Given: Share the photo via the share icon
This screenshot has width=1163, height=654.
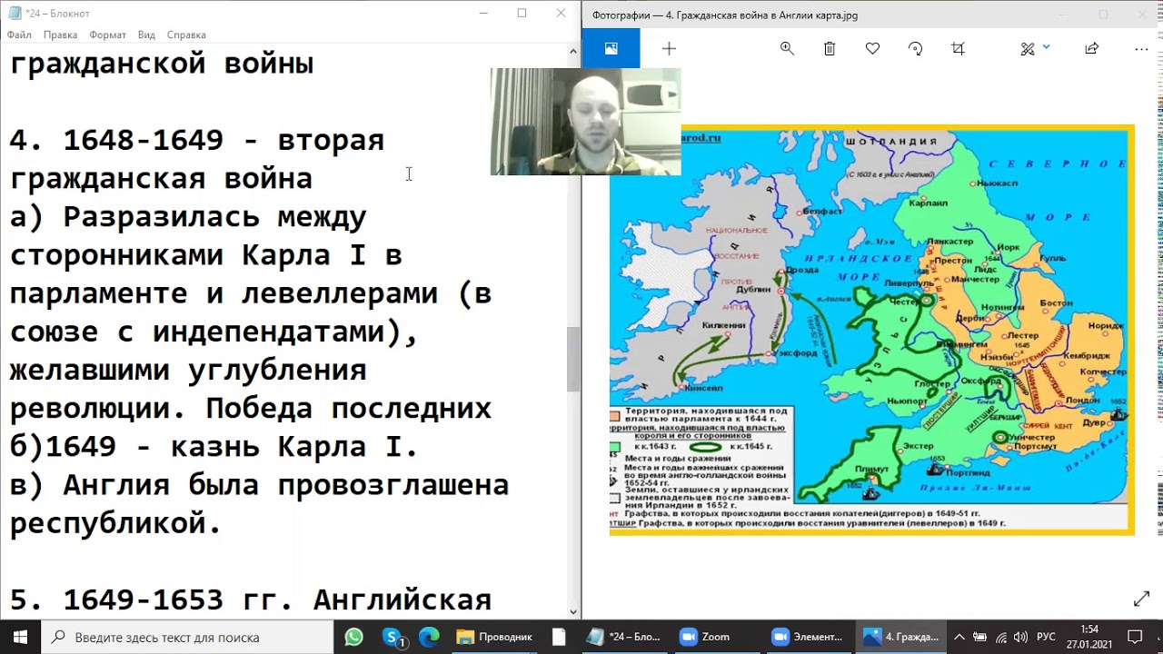Looking at the screenshot, I should [1092, 49].
